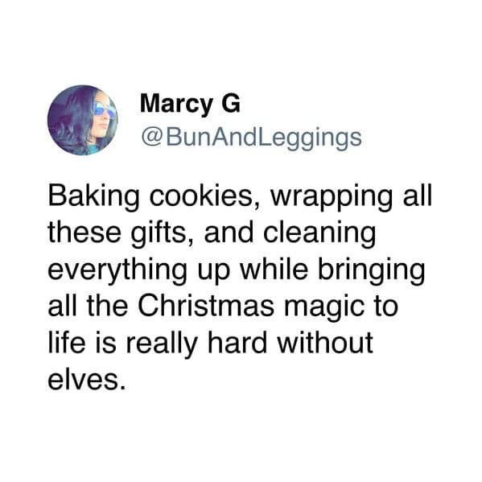The image size is (482, 482).
Task: Click the word gifts in the tweet
Action: tap(162, 233)
